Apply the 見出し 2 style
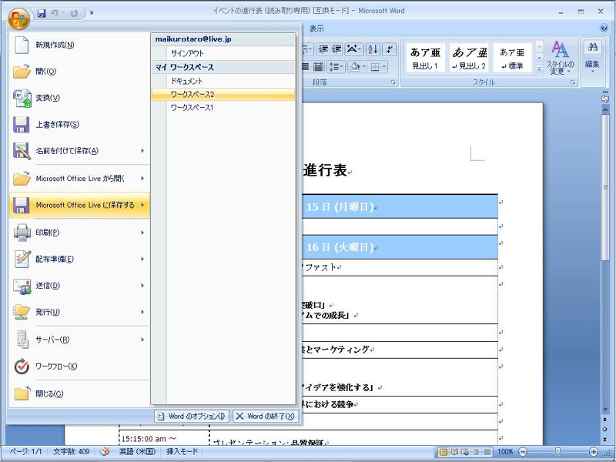 469,58
